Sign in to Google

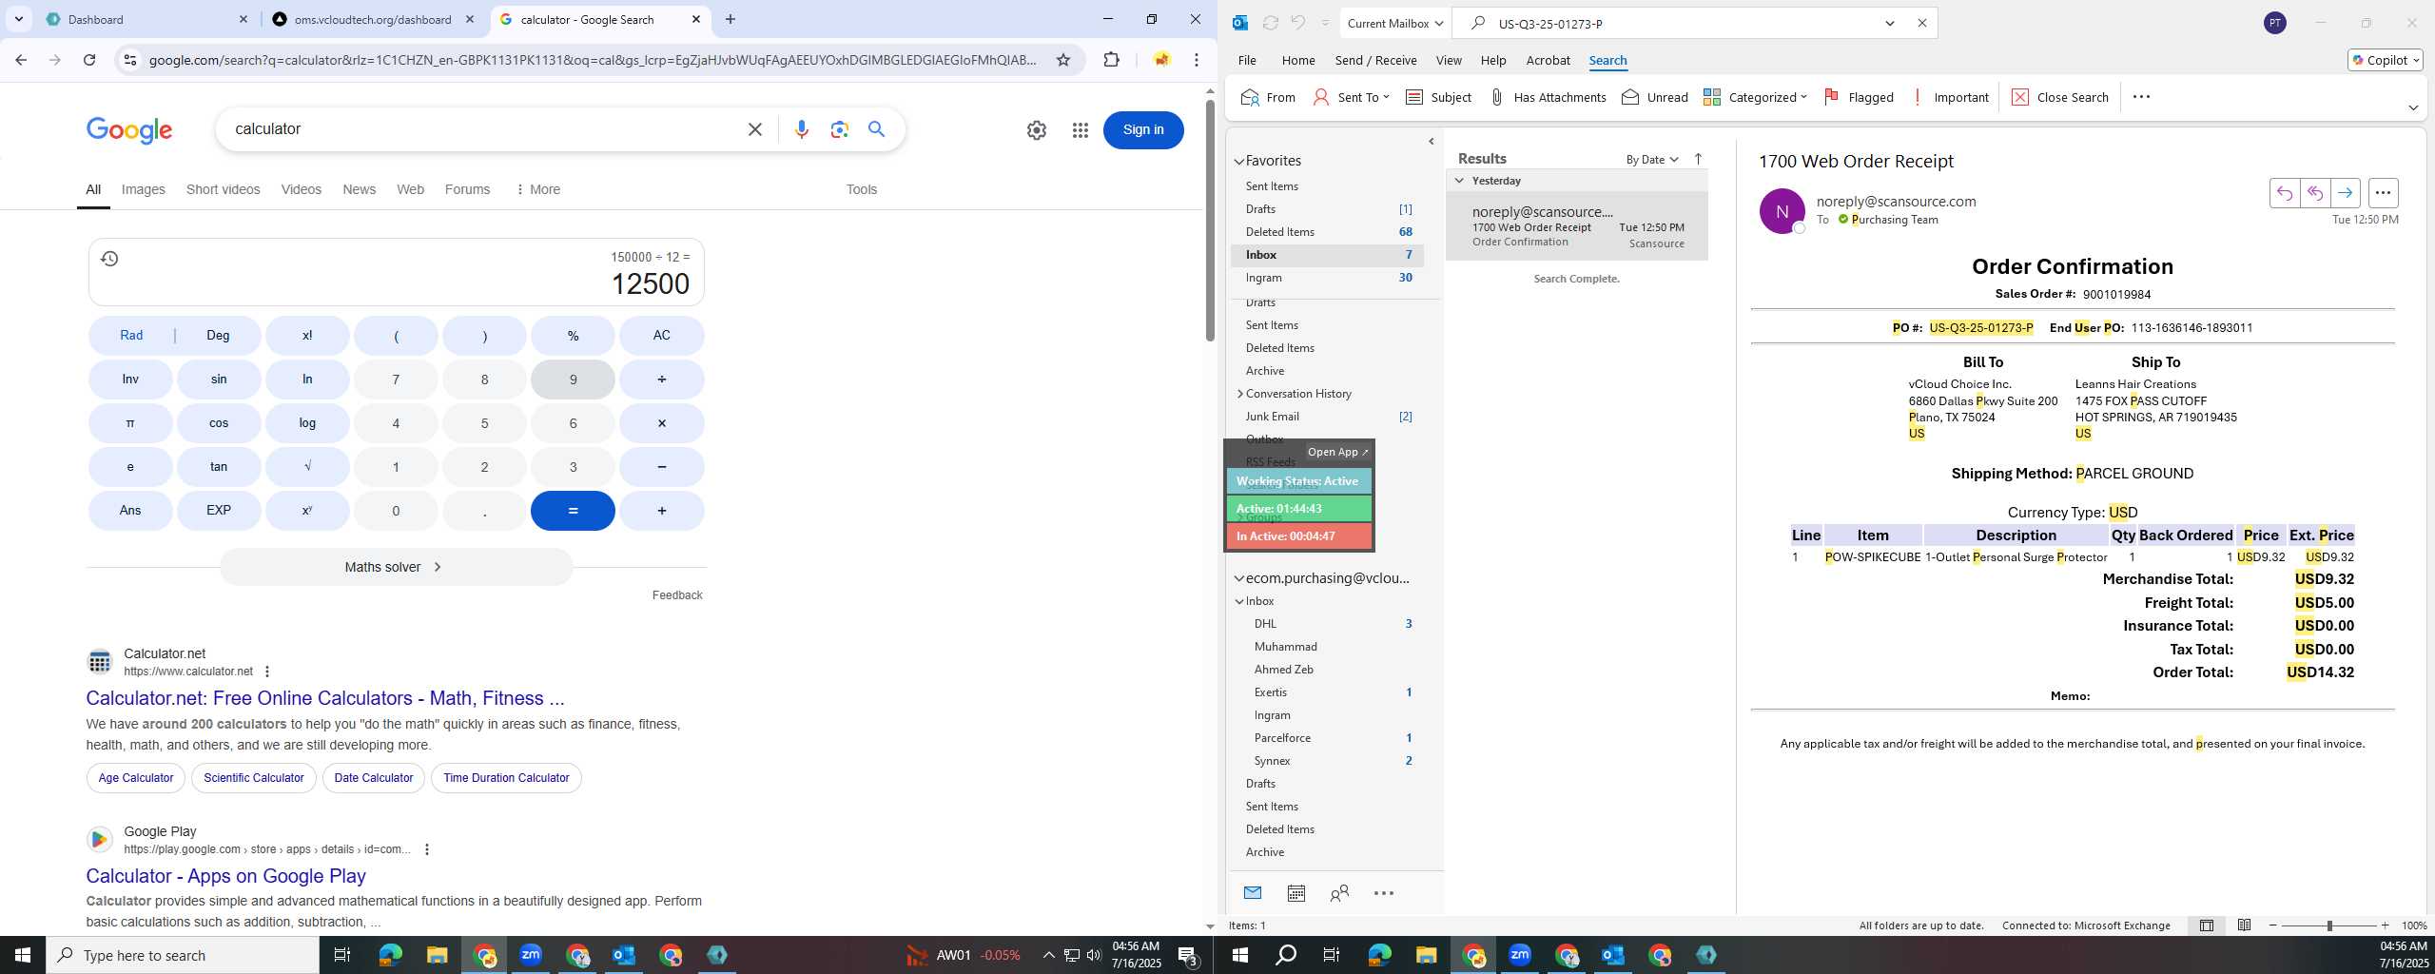(1143, 130)
